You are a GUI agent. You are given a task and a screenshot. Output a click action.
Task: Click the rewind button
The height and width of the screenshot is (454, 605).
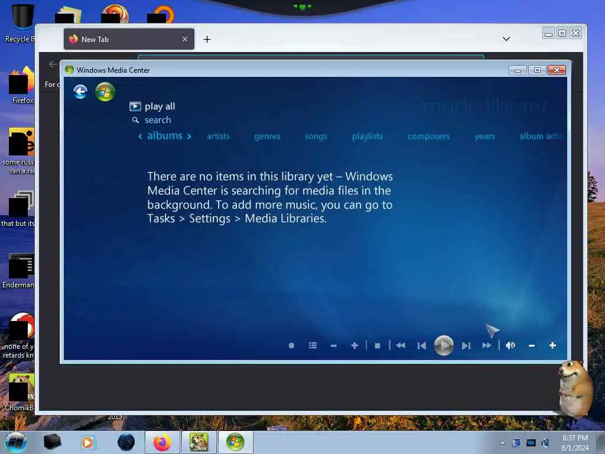pyautogui.click(x=401, y=345)
